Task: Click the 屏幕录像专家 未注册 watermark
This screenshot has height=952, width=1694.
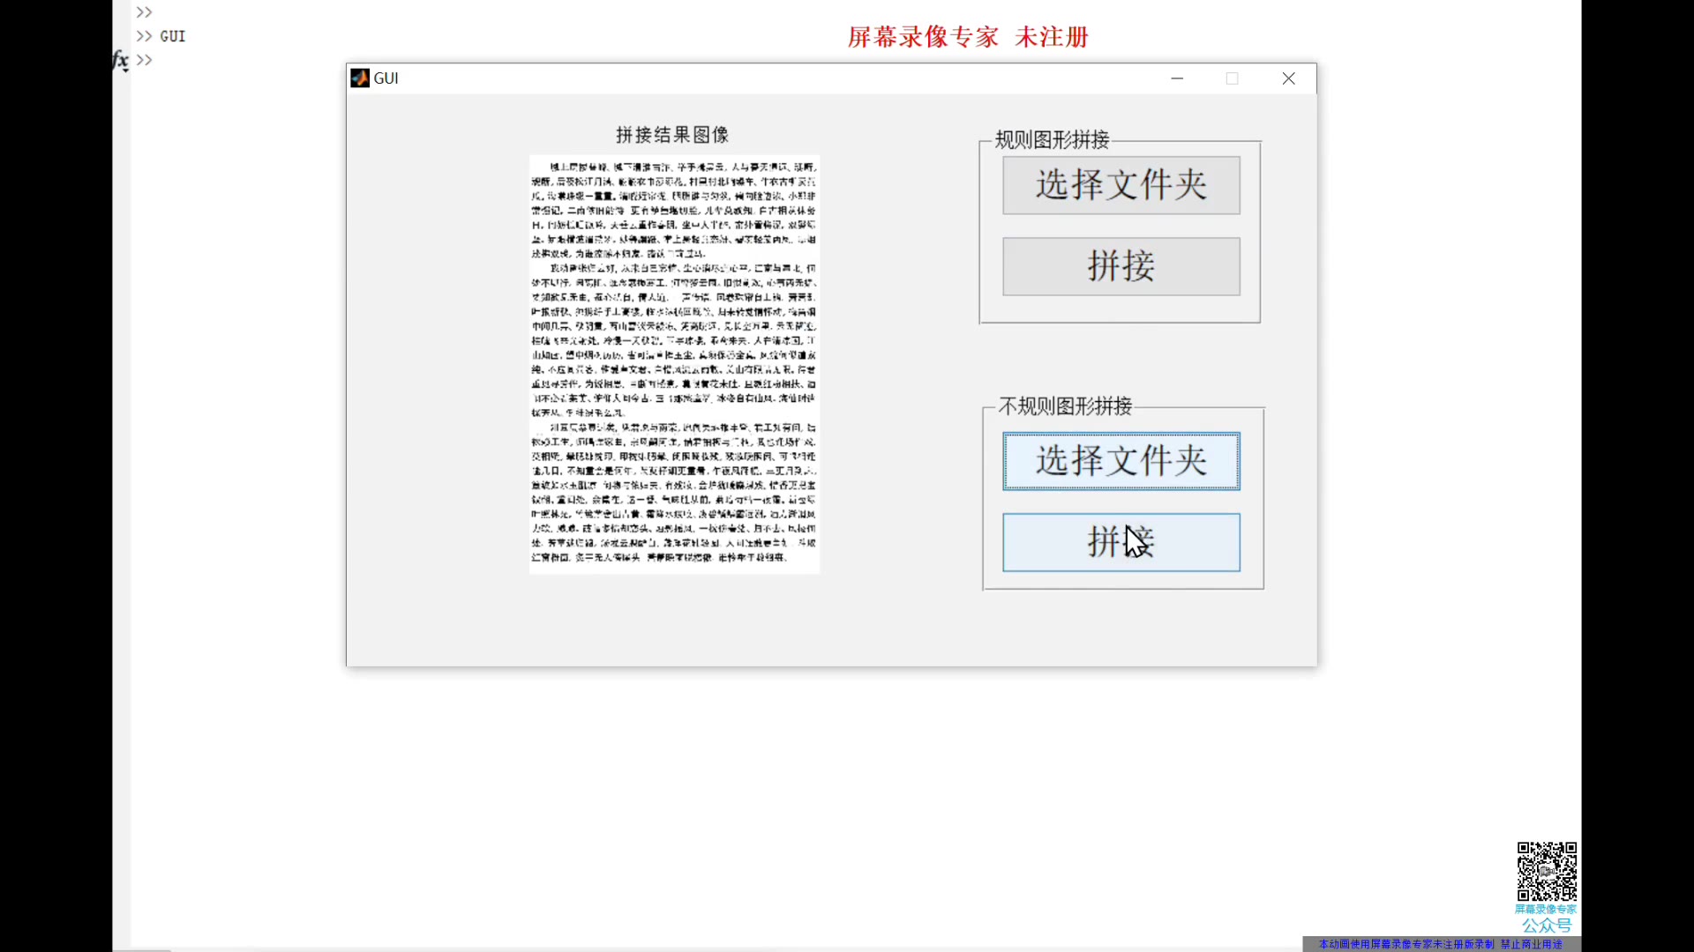Action: point(967,36)
